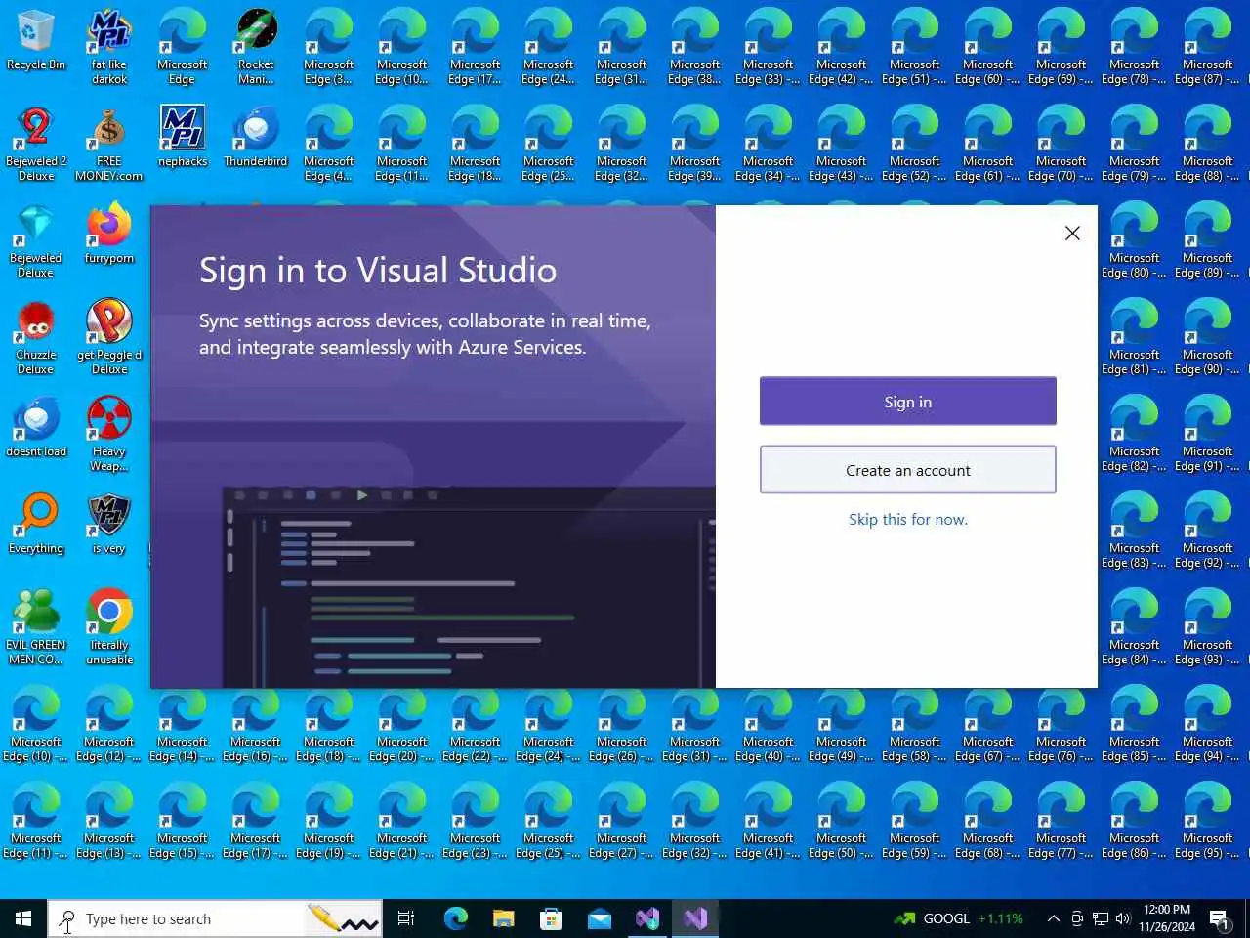Select the Microsoft Edge (80) shortcut
This screenshot has height=938, width=1250.
pos(1135,240)
